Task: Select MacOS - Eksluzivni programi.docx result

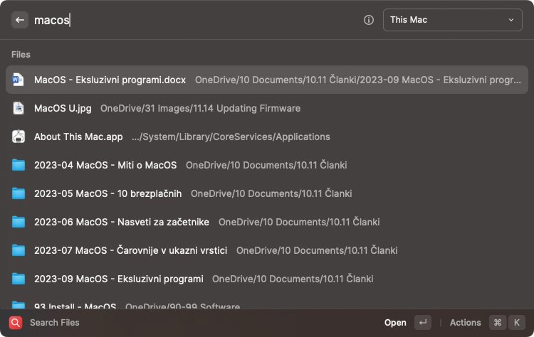Action: (267, 80)
